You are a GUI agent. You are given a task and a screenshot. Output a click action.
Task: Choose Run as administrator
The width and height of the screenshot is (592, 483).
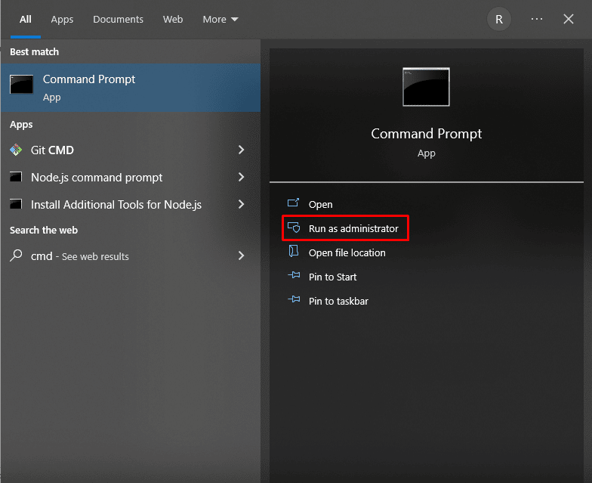click(x=353, y=228)
